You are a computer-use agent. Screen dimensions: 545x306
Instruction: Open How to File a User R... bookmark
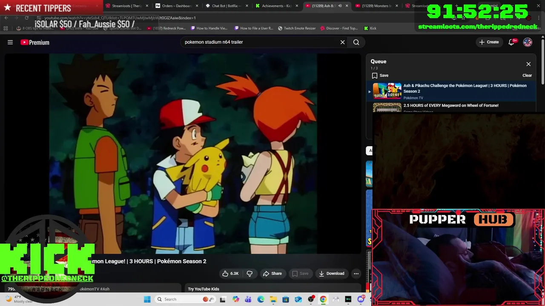[253, 28]
